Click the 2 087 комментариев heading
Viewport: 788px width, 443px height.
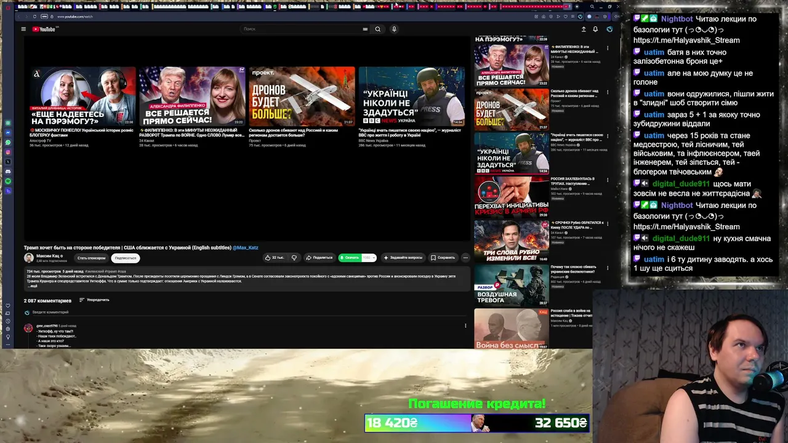(47, 300)
